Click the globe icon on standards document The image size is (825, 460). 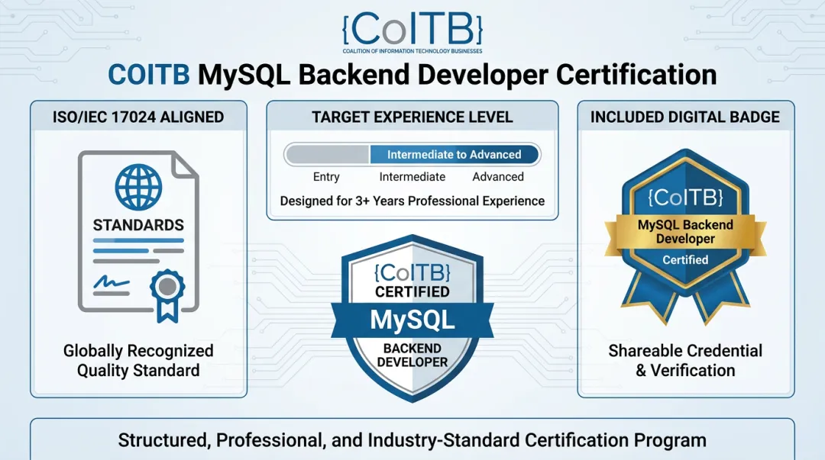[138, 187]
